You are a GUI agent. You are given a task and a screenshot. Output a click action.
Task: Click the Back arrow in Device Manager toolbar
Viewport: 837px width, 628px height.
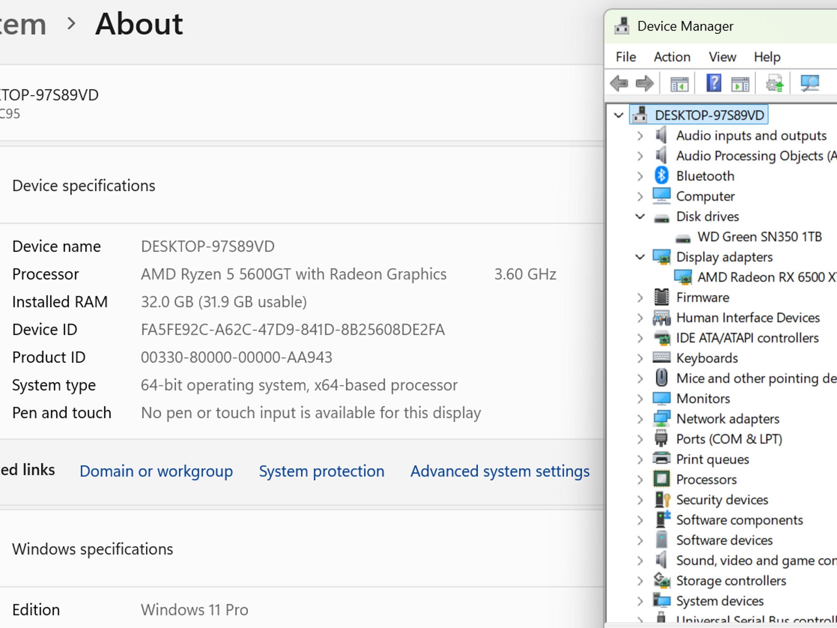tap(619, 83)
